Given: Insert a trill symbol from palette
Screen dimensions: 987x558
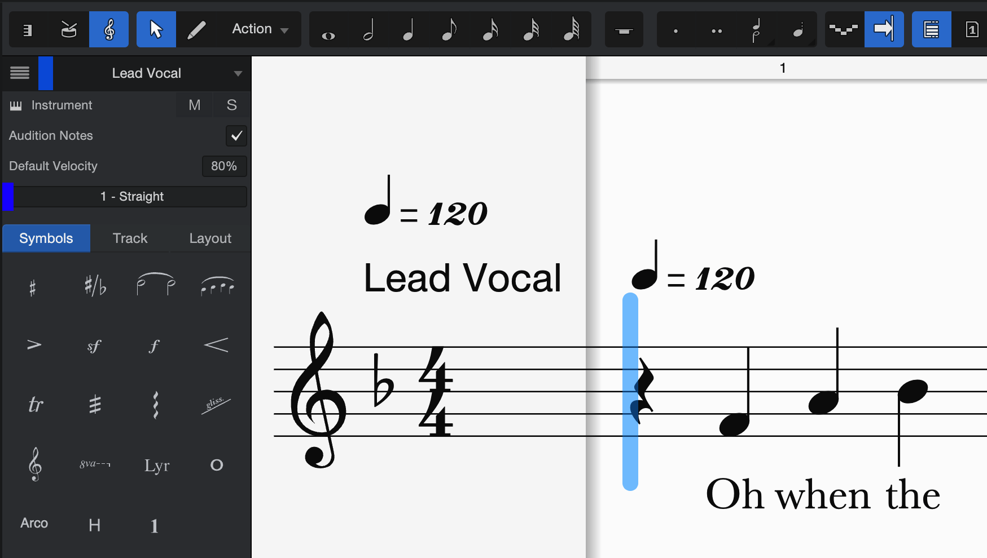Looking at the screenshot, I should 35,405.
